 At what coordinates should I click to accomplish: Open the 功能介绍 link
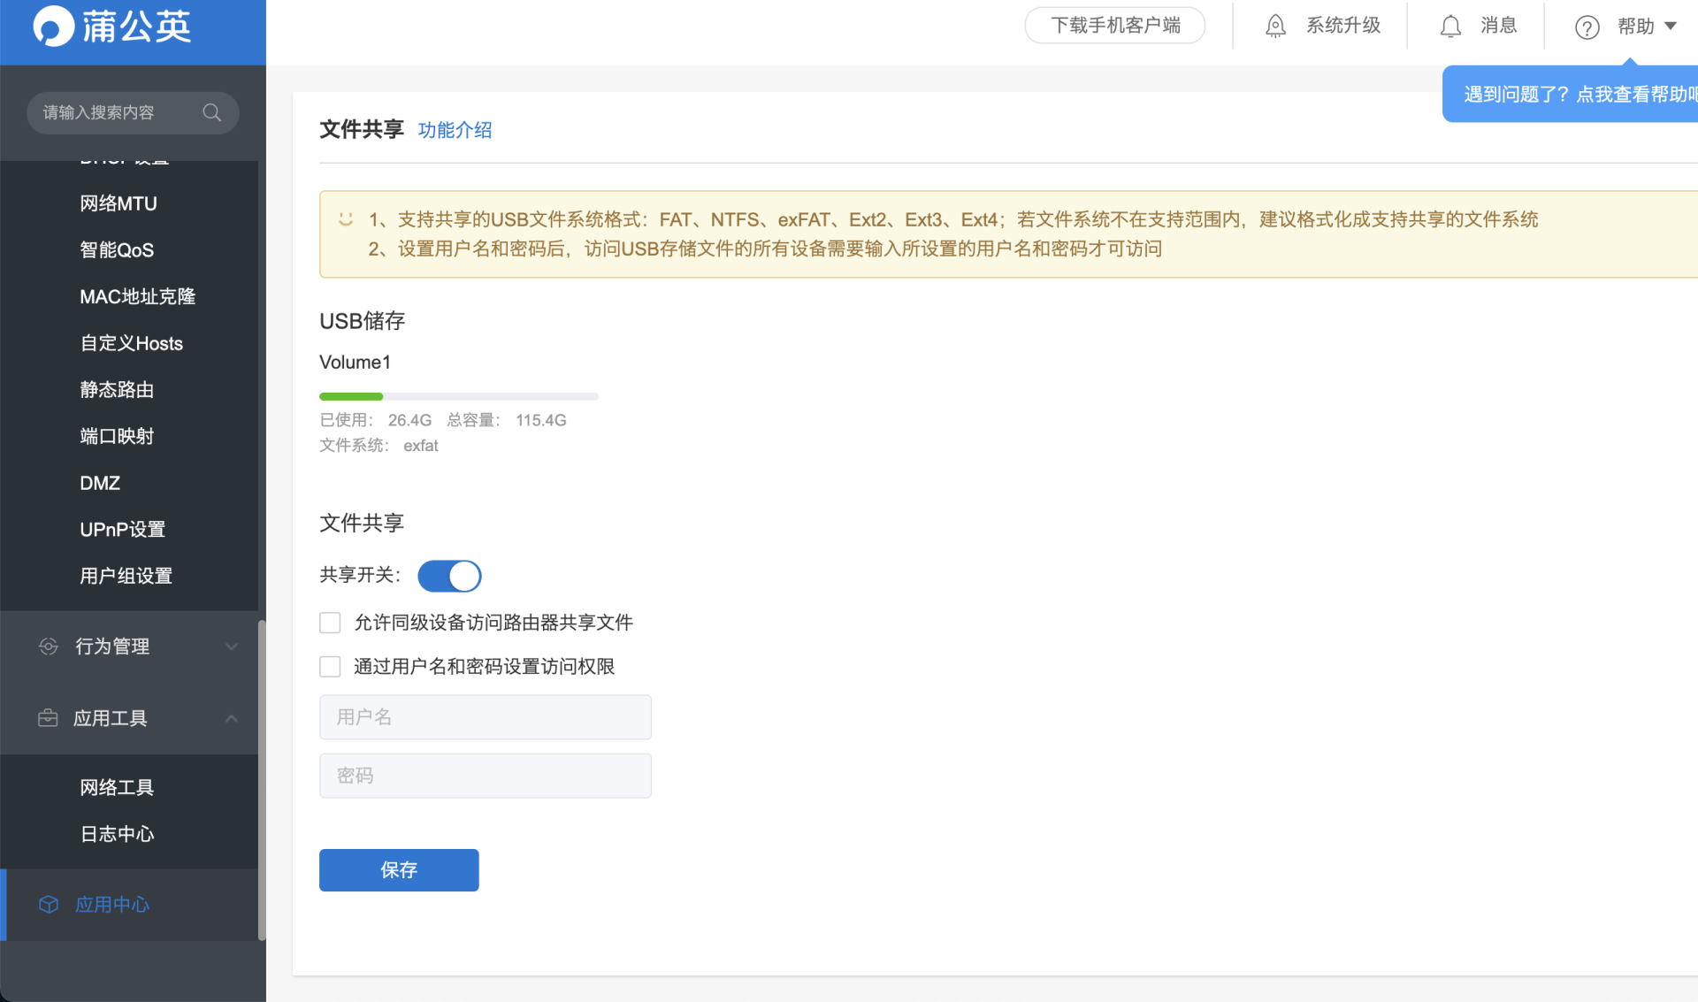click(x=455, y=130)
